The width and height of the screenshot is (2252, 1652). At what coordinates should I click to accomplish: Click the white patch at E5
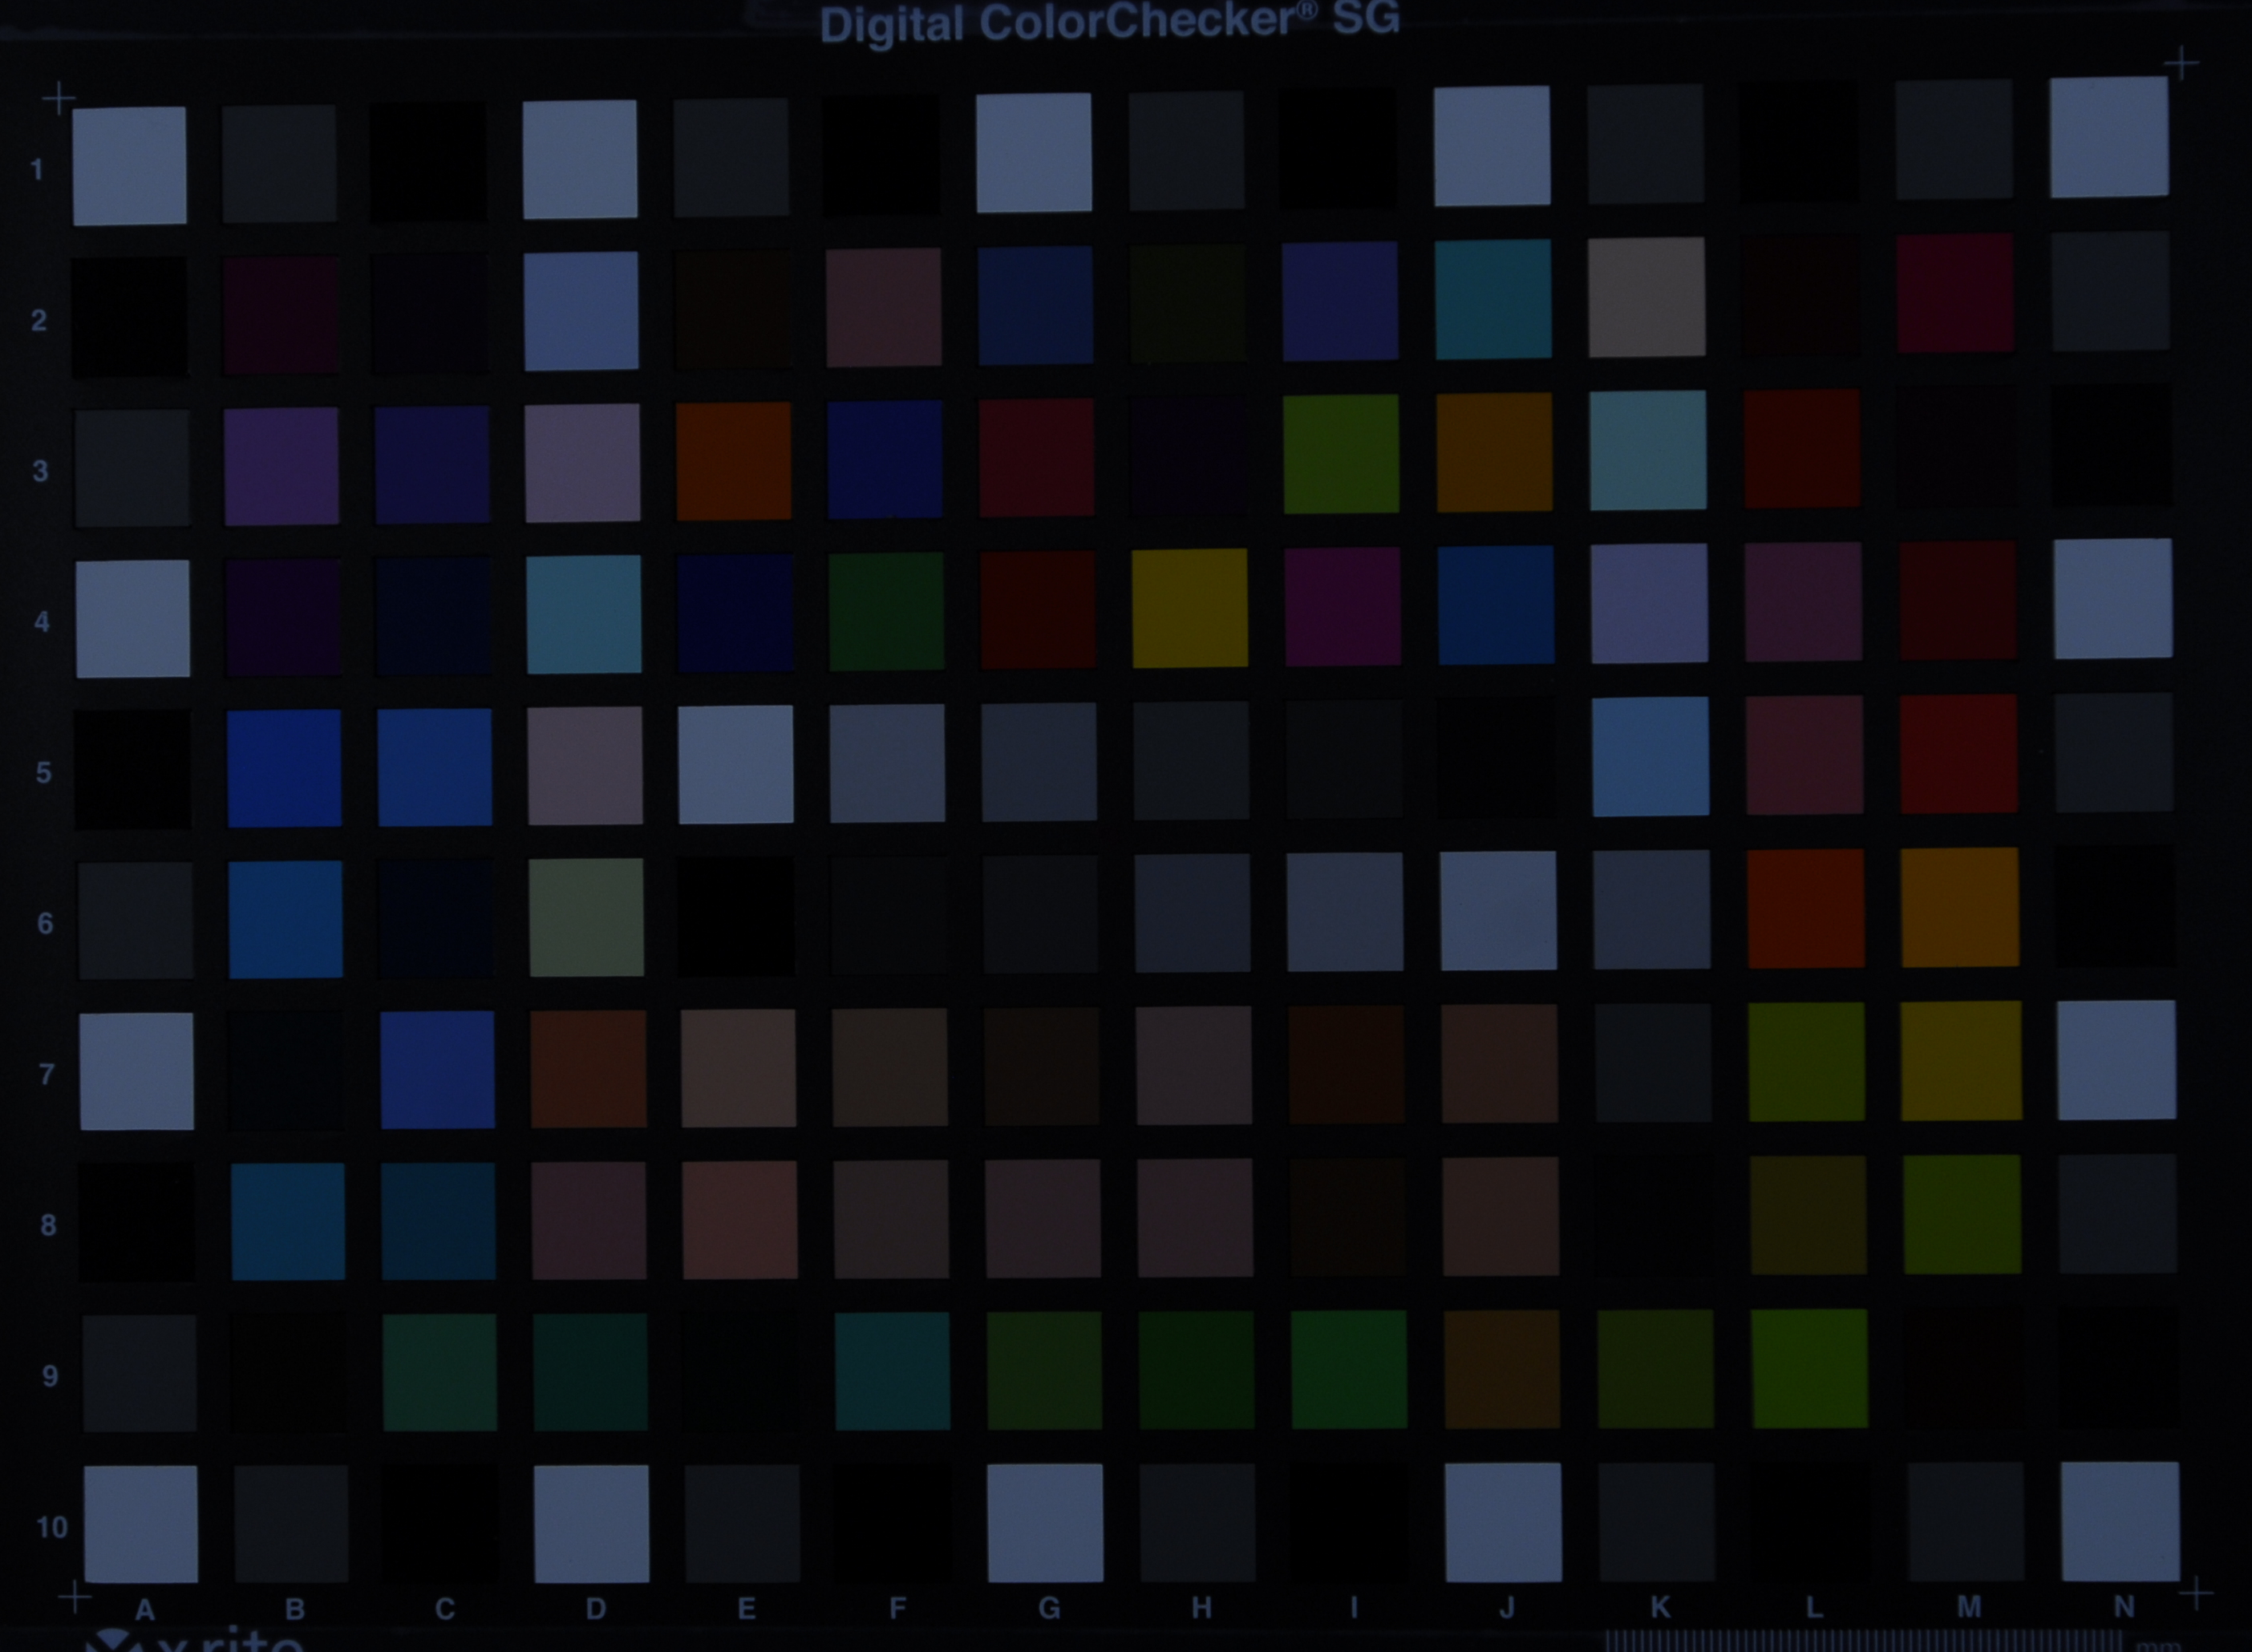735,765
